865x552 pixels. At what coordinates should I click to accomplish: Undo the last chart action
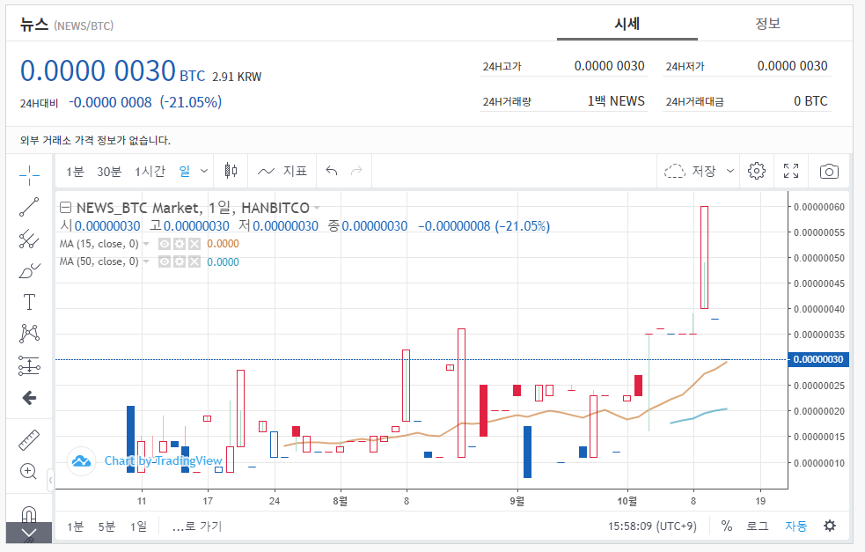[332, 171]
